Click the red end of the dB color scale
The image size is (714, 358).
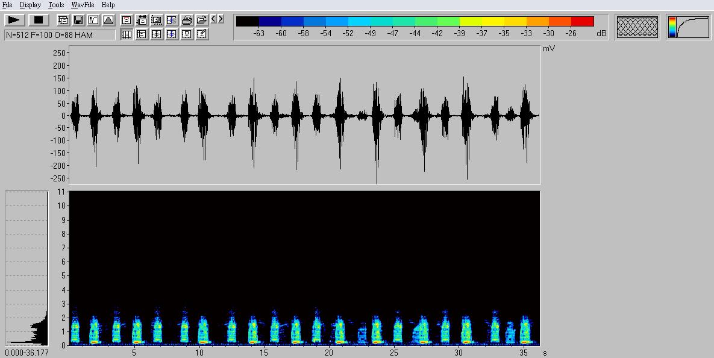[x=582, y=22]
